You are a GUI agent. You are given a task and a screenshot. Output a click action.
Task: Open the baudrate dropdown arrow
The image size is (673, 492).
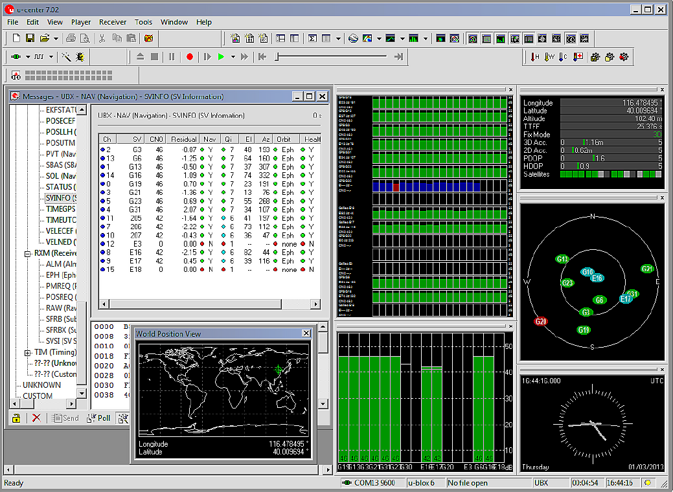51,57
